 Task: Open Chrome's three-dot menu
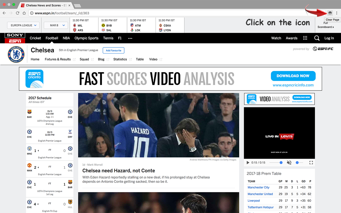337,13
